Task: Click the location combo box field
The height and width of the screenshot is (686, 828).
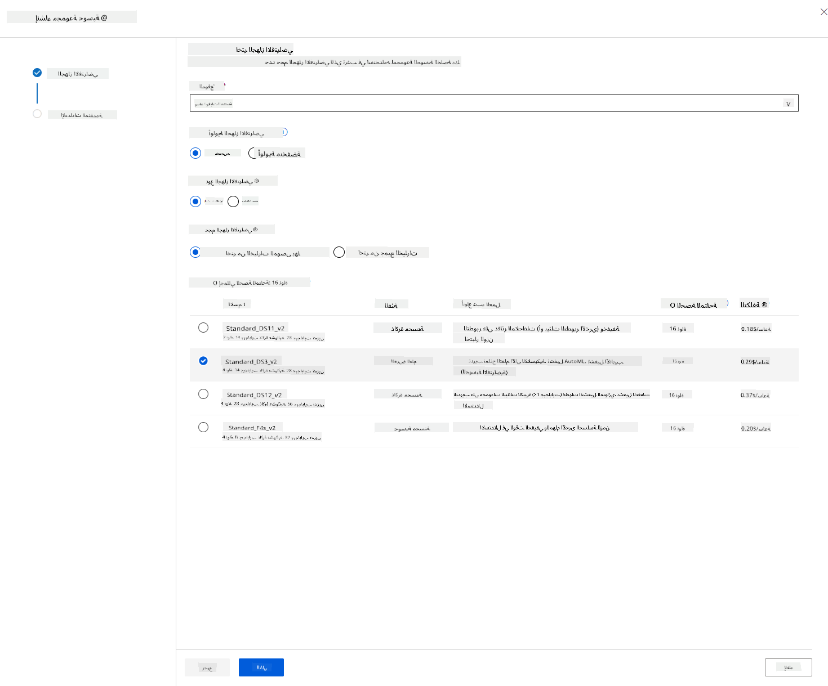Action: 494,103
